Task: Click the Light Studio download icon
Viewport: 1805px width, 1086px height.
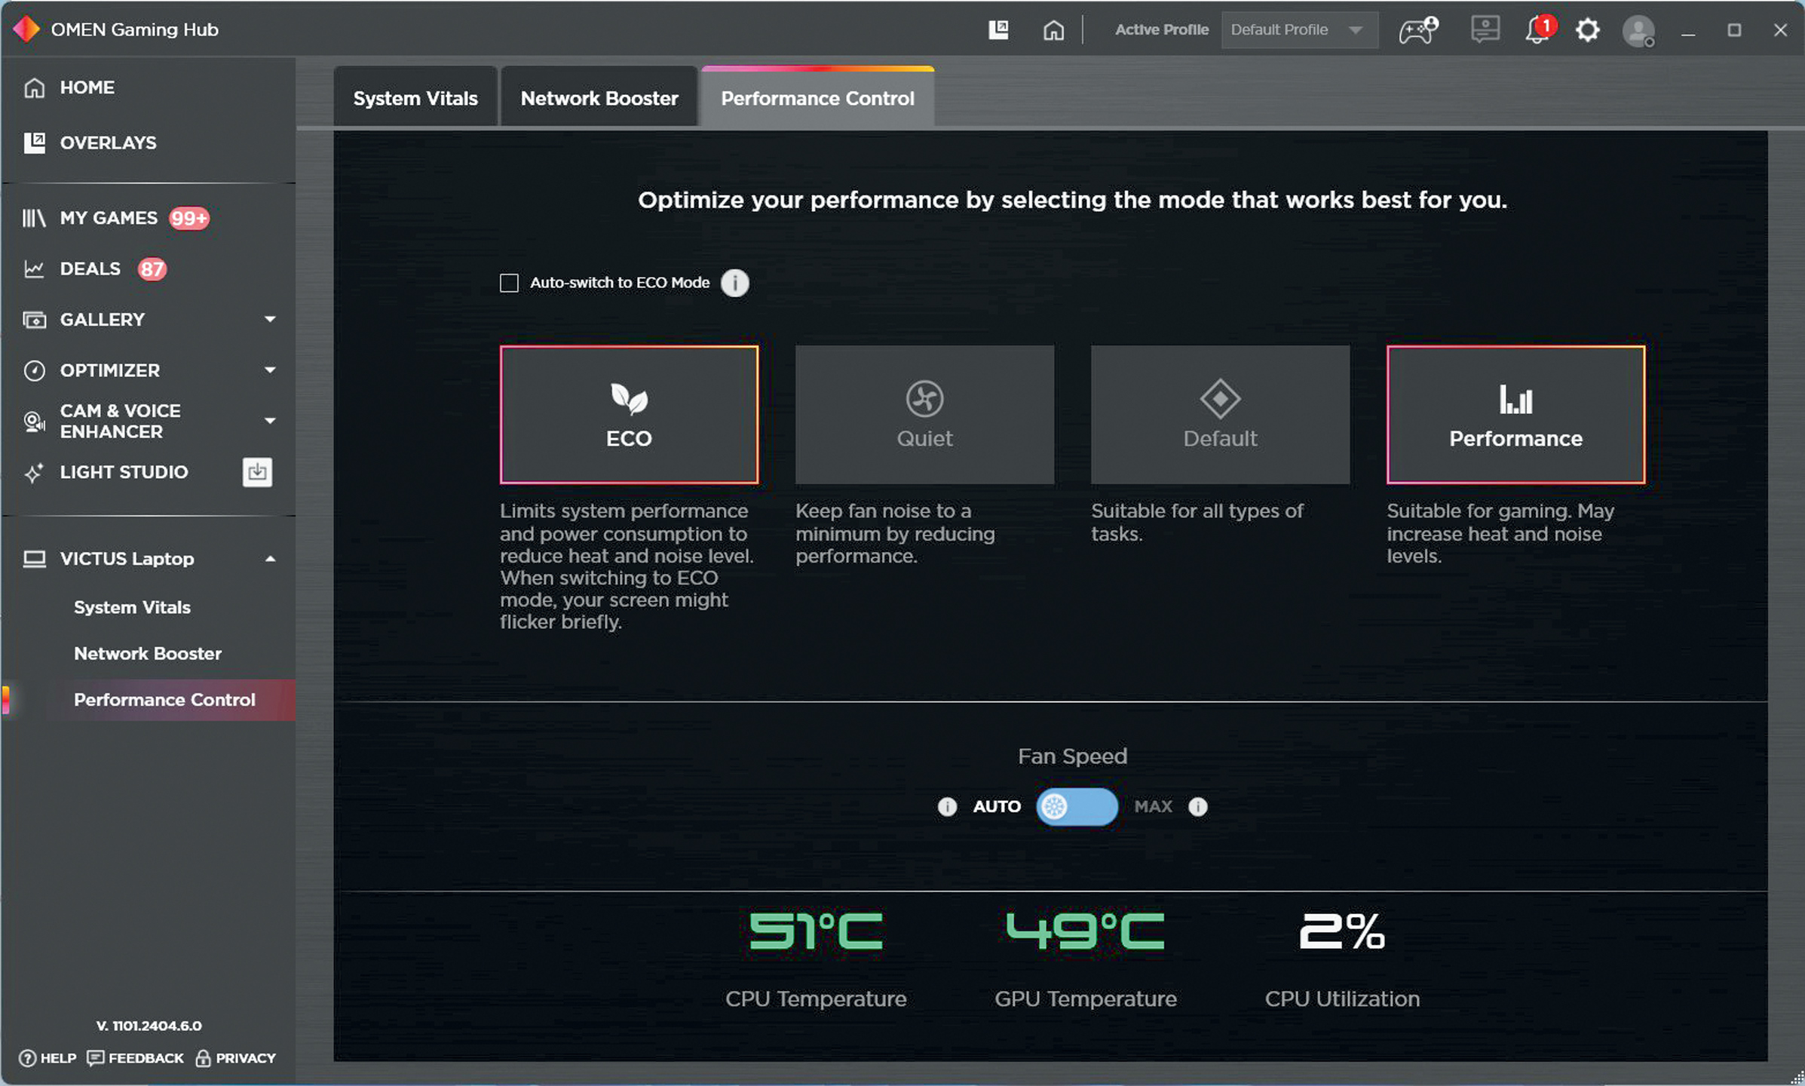Action: coord(257,472)
